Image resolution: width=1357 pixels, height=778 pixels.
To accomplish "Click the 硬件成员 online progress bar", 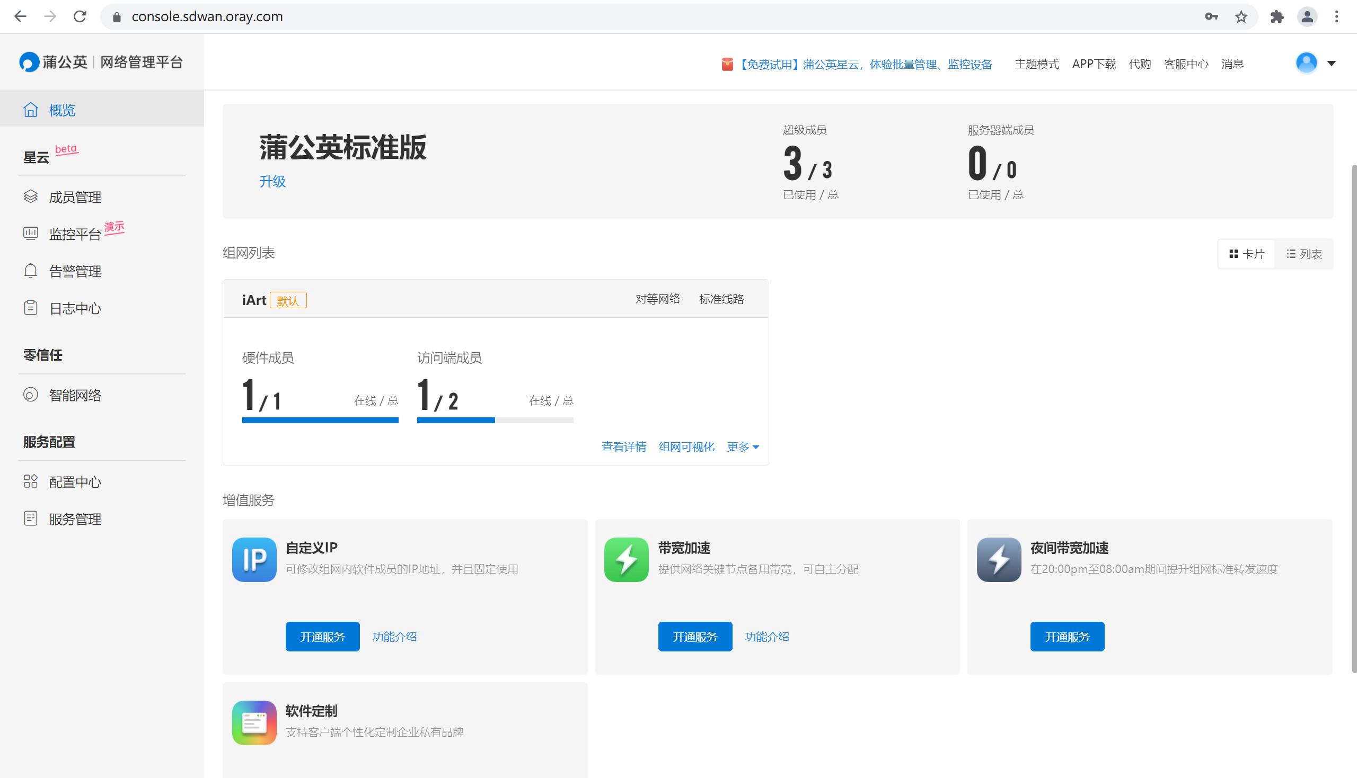I will pyautogui.click(x=320, y=421).
